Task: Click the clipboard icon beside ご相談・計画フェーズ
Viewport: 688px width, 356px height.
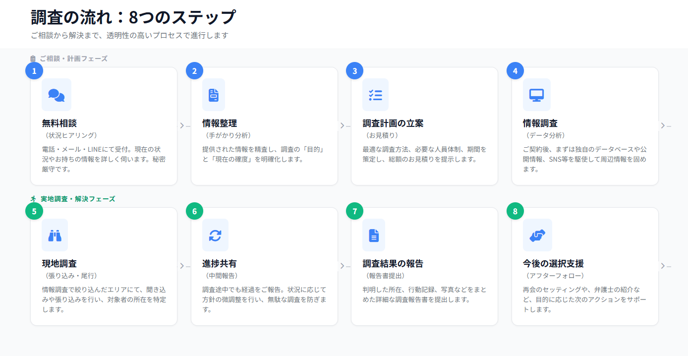Action: [33, 59]
